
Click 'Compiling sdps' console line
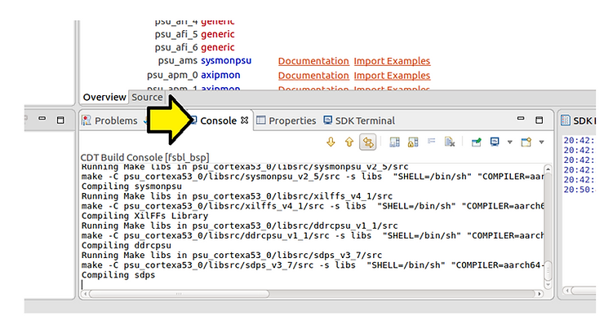tap(118, 275)
